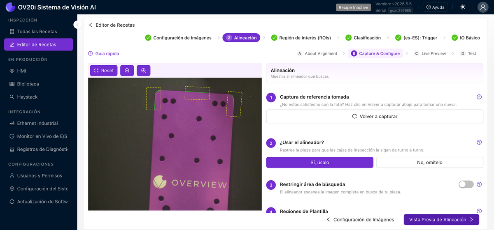Click the zoom out magnifier icon

127,71
